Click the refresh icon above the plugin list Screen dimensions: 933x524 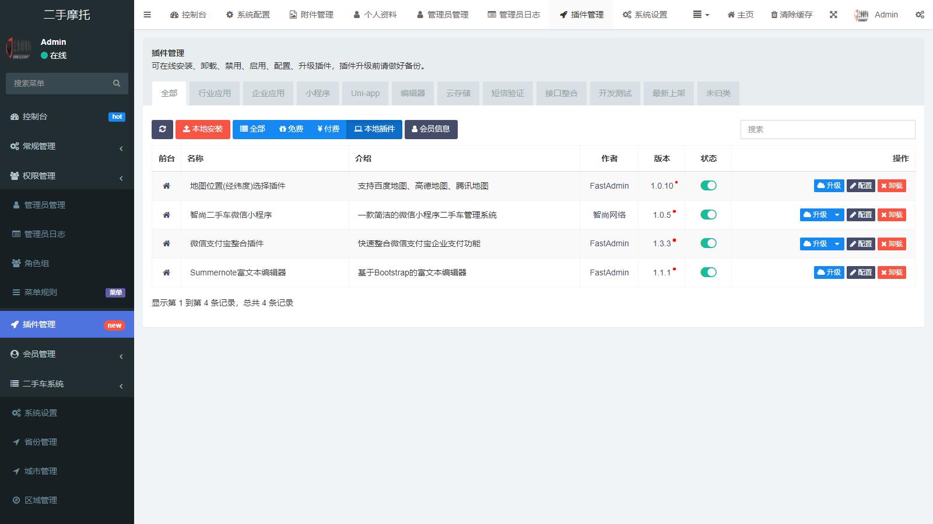(x=162, y=129)
